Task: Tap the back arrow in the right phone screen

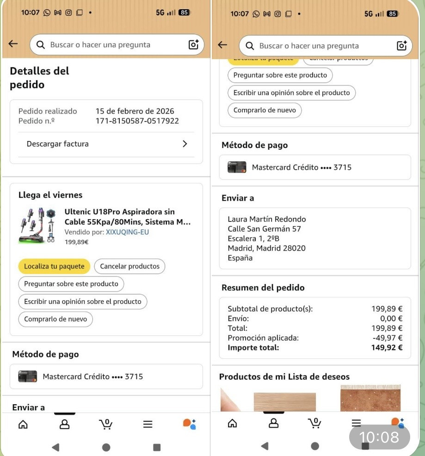Action: 222,45
